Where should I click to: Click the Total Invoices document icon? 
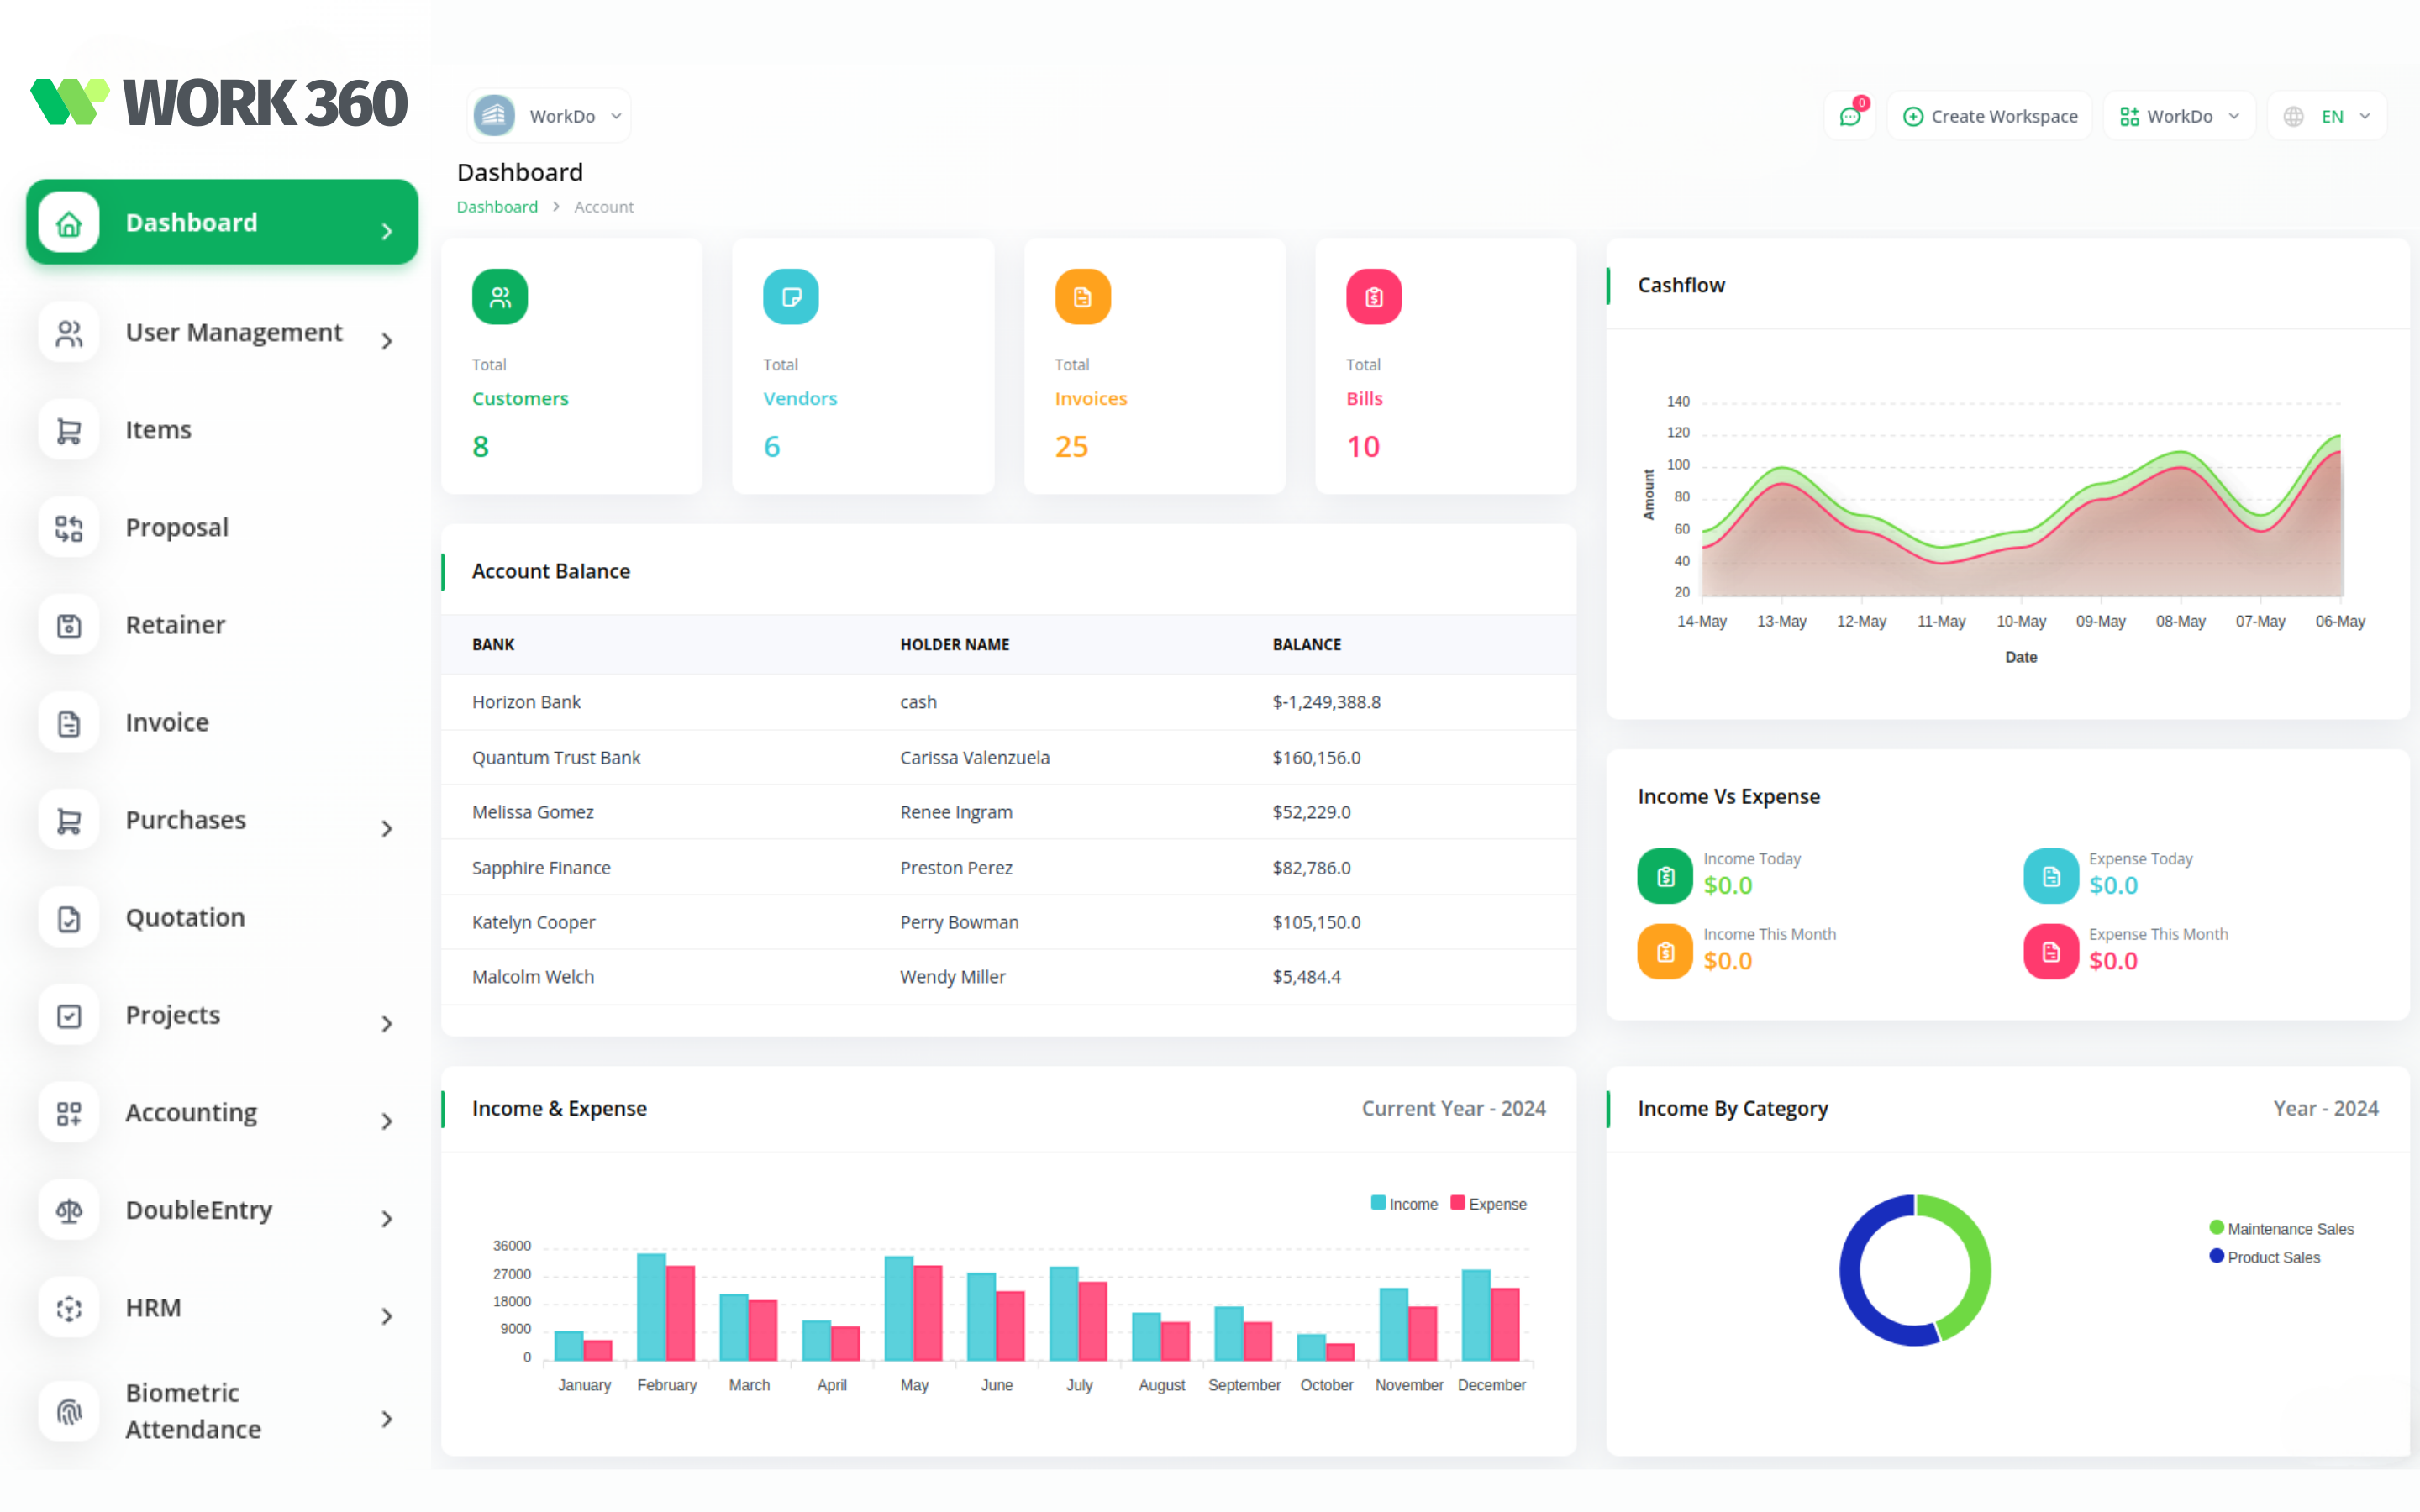pos(1082,297)
